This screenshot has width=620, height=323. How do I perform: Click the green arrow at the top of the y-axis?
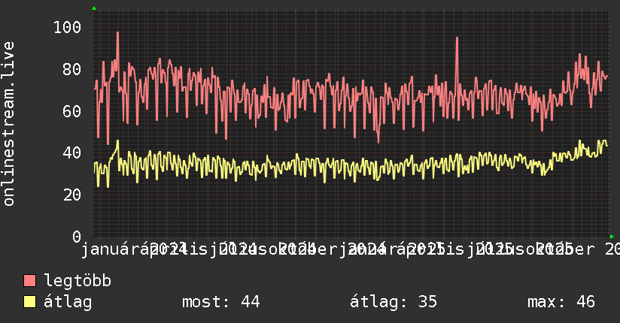click(x=94, y=8)
